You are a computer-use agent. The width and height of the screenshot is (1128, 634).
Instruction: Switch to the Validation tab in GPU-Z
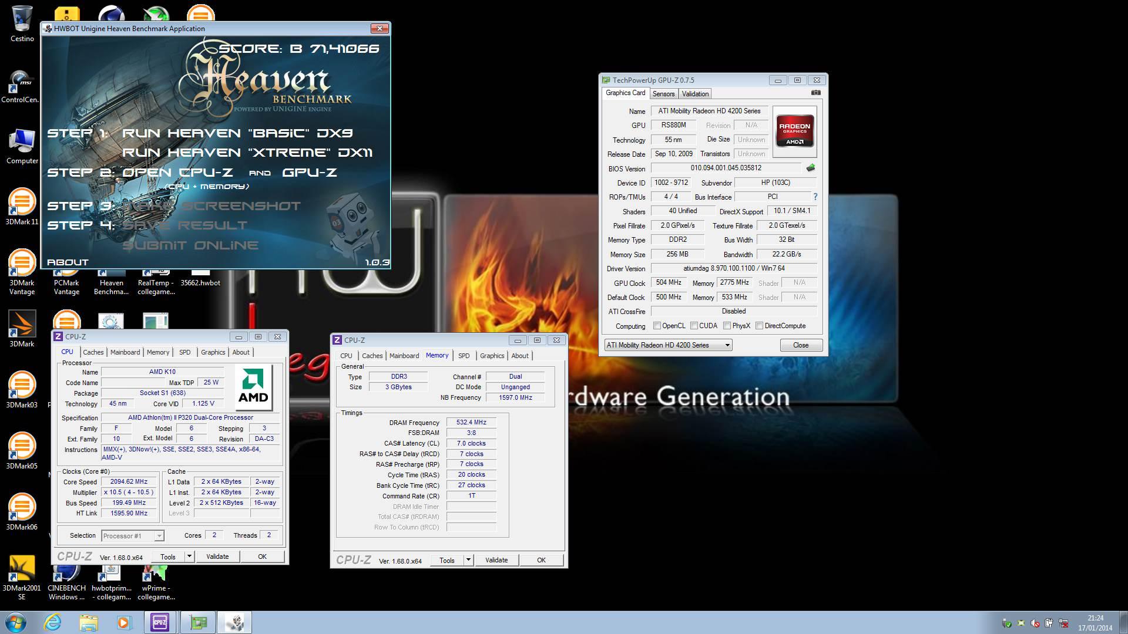[x=695, y=94]
